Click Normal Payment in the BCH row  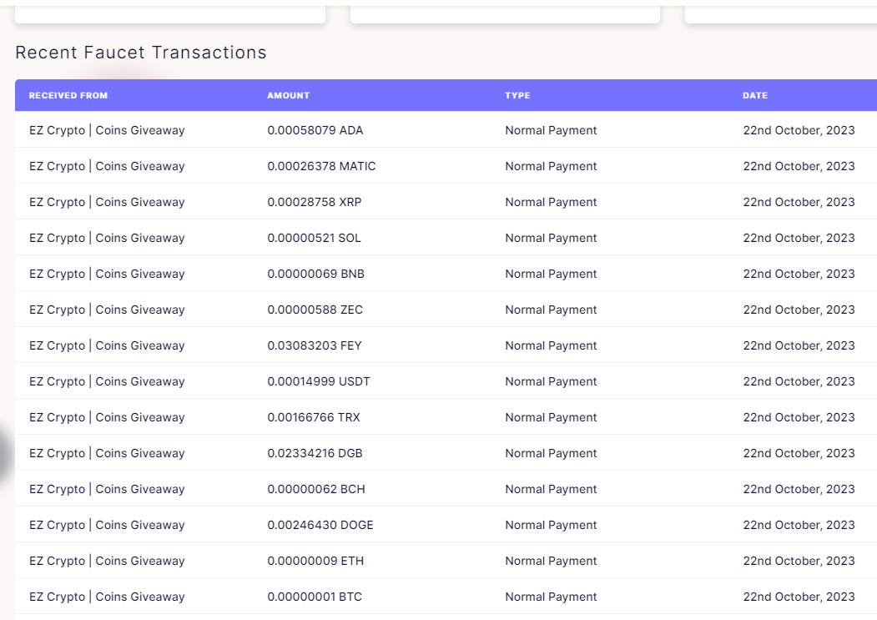[x=551, y=488]
